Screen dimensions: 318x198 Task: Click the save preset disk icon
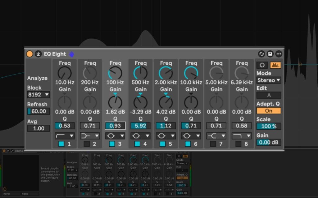(270, 54)
